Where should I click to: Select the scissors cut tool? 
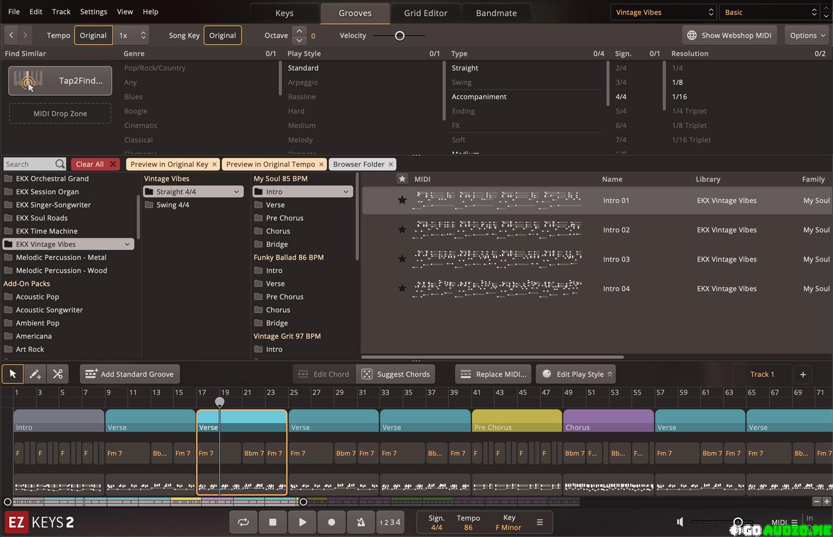[58, 374]
